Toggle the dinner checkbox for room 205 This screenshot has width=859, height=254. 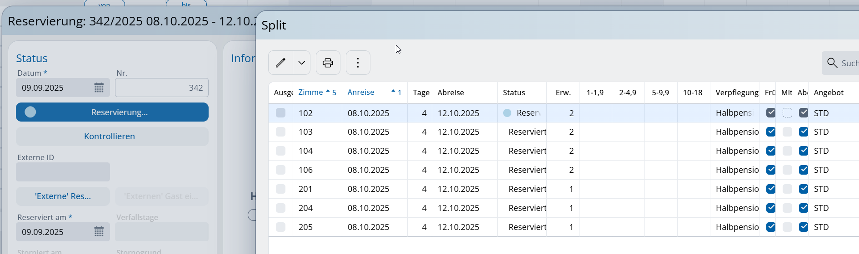click(x=803, y=227)
